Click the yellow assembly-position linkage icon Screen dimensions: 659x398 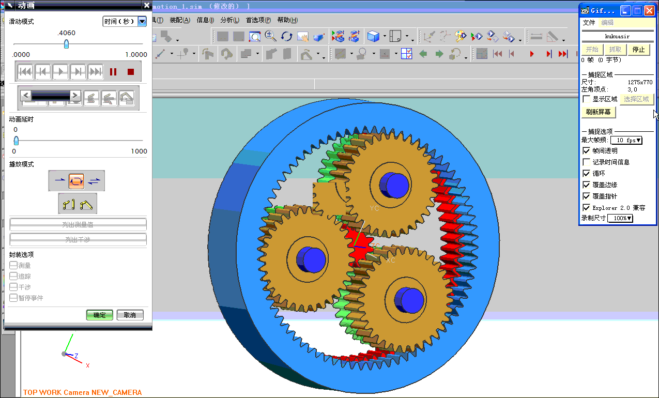point(86,204)
